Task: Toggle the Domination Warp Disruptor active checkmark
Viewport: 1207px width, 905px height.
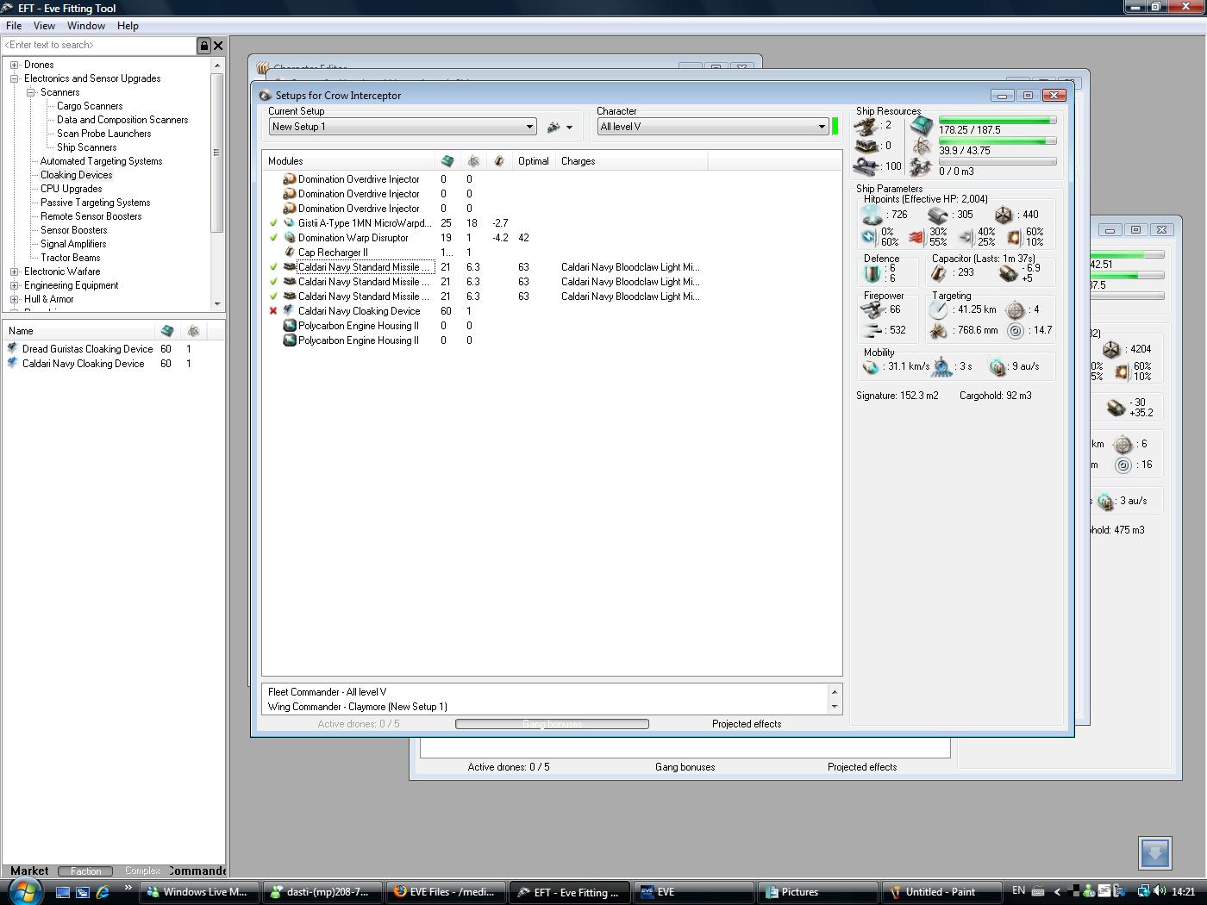Action: [x=273, y=238]
